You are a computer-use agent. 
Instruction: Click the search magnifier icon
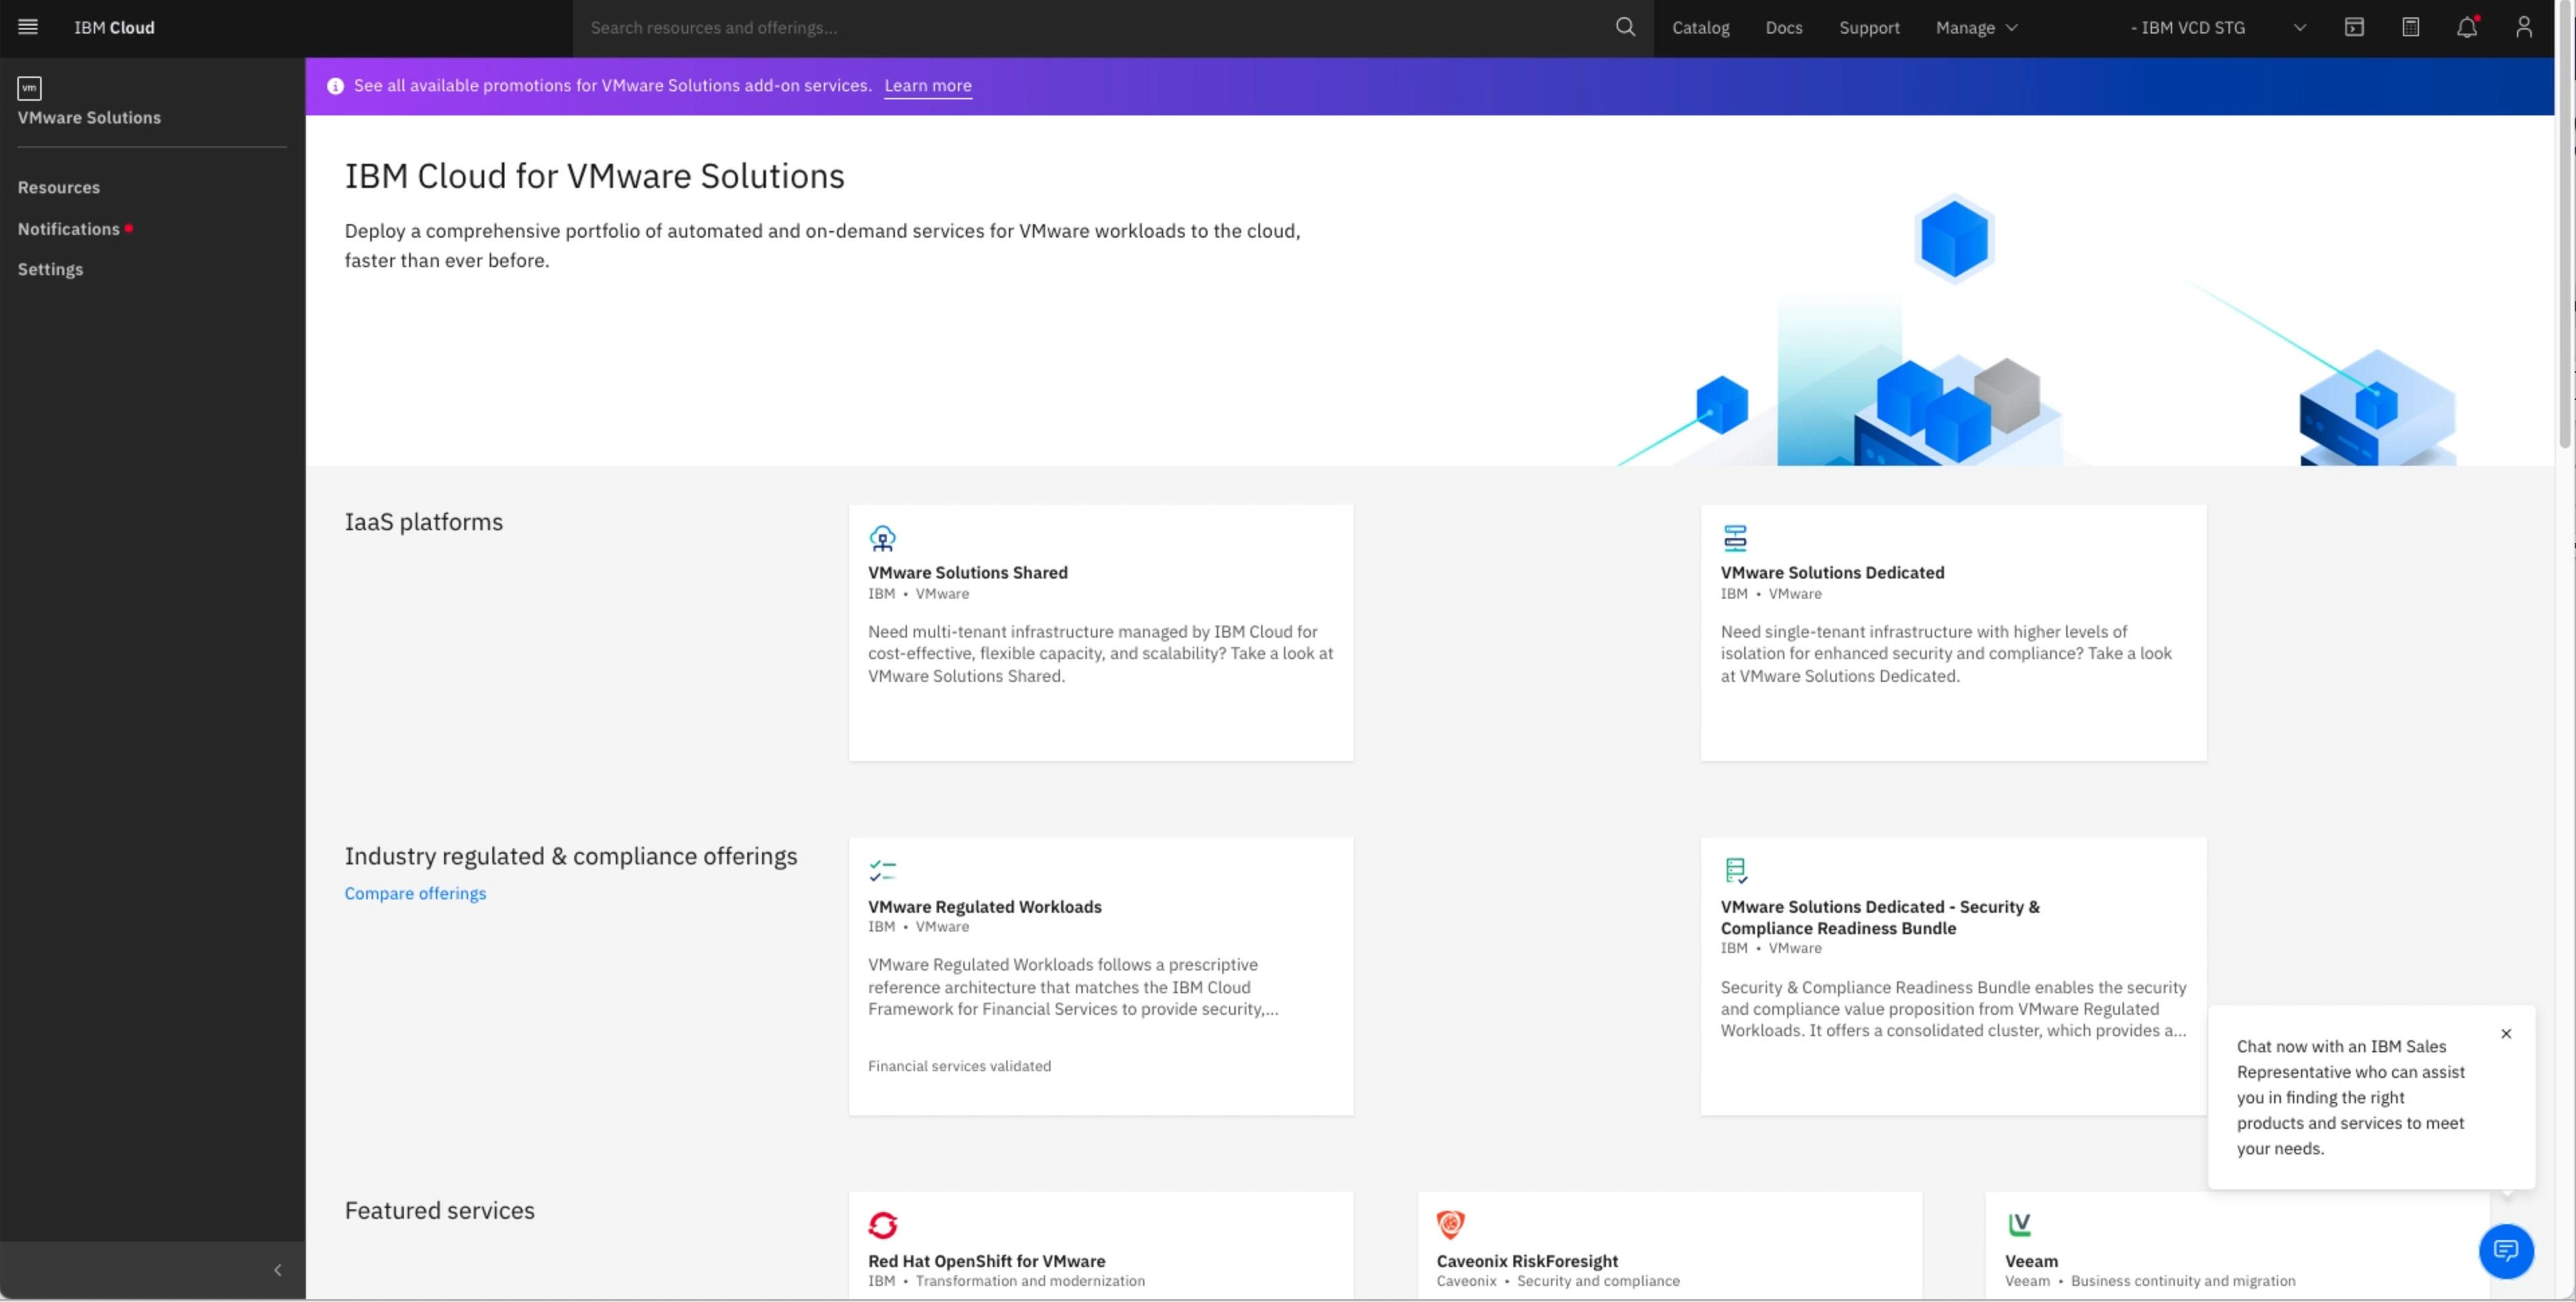coord(1625,27)
